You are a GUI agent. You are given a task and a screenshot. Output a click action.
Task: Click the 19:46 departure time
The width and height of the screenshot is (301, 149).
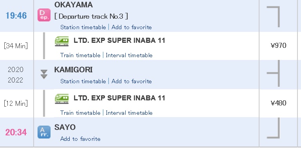coord(16,16)
